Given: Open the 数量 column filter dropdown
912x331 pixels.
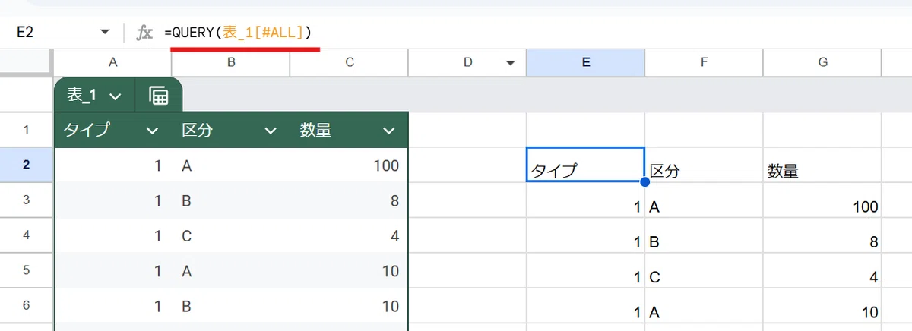Looking at the screenshot, I should 389,131.
